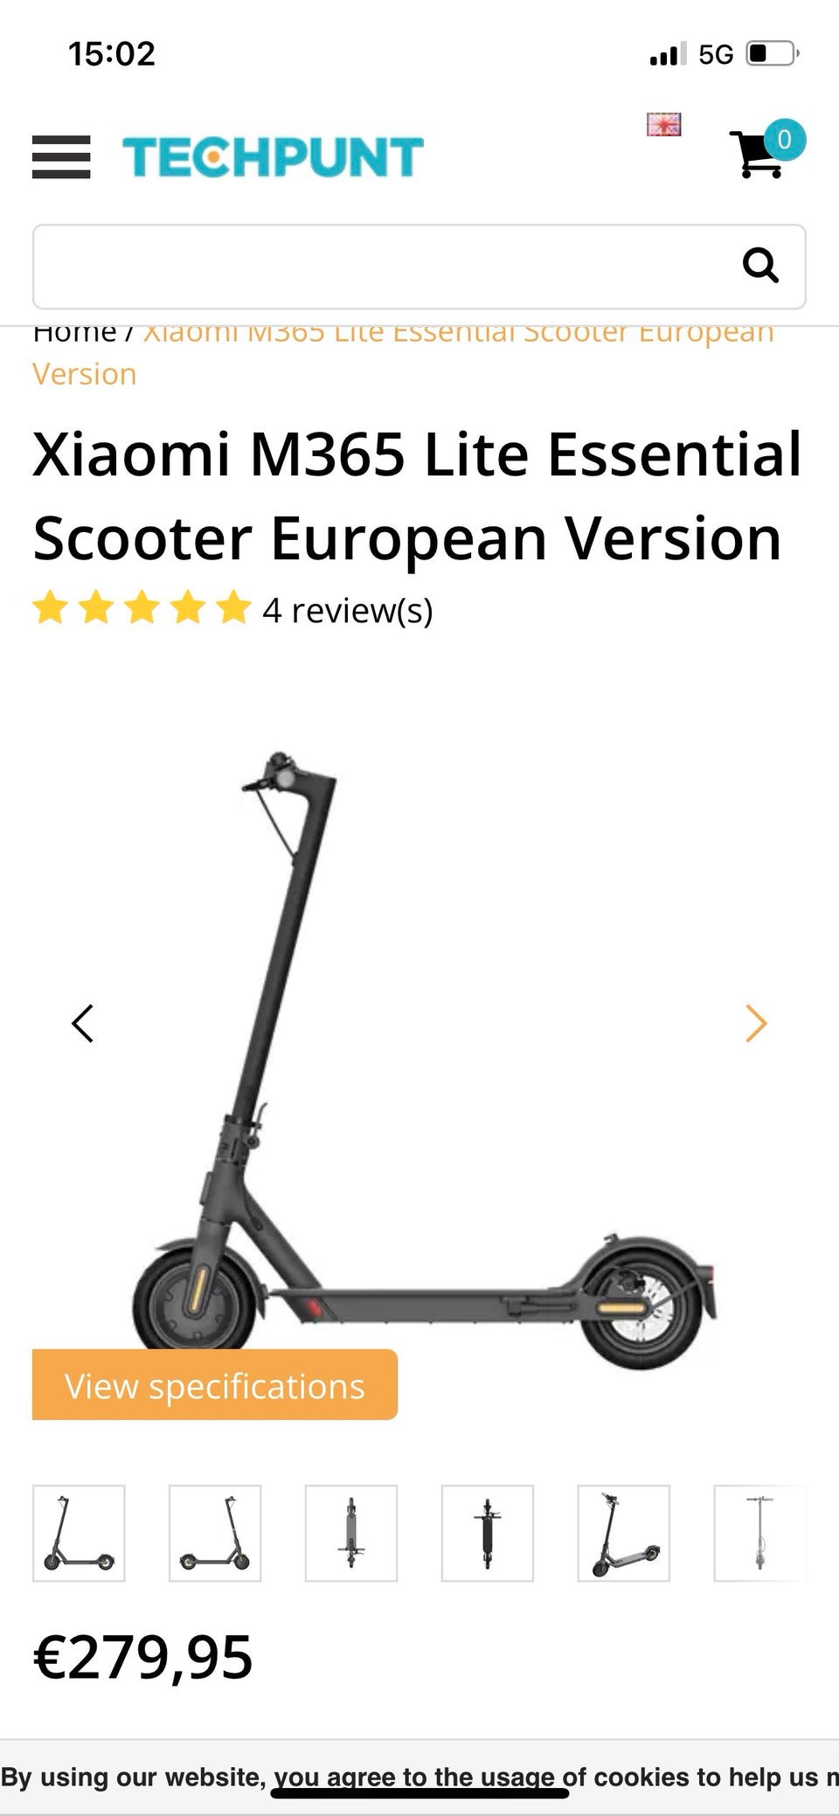This screenshot has height=1816, width=839.
Task: Tap the magnifier search icon
Action: pyautogui.click(x=760, y=265)
